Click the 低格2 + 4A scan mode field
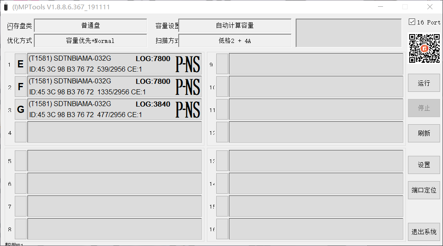Screen dimensions: 443x246 (x=235, y=40)
